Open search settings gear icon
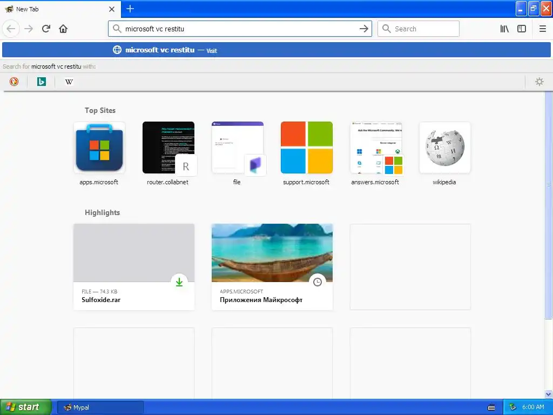 click(x=539, y=82)
